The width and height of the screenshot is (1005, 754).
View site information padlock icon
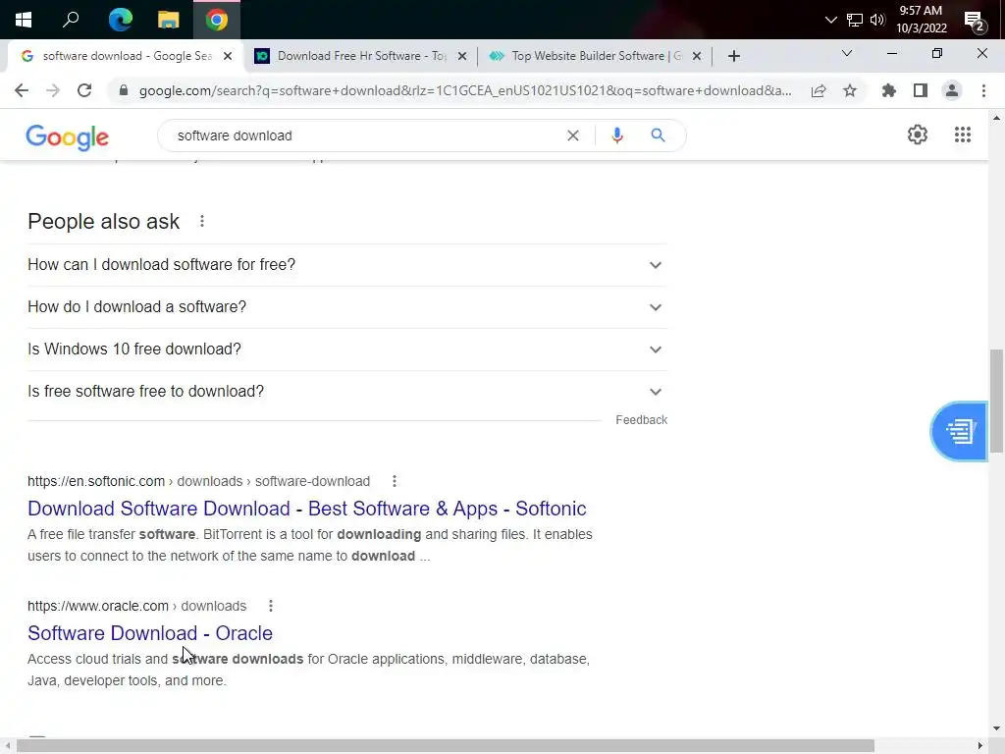[x=123, y=90]
